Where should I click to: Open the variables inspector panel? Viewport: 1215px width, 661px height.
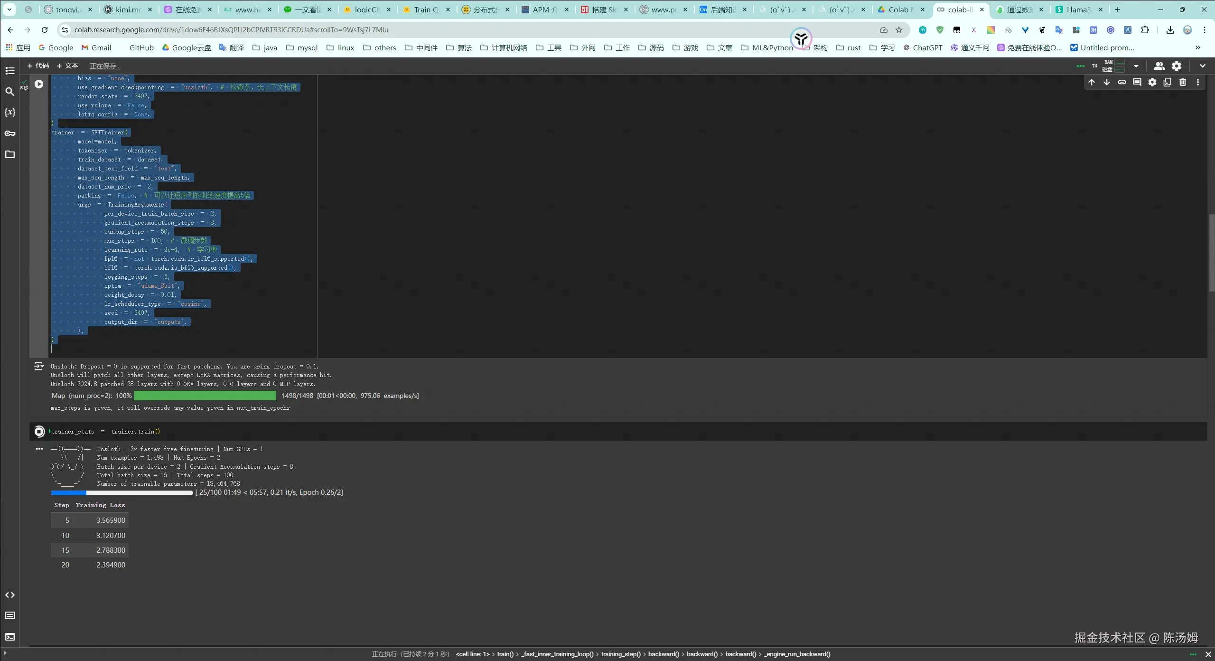[10, 113]
